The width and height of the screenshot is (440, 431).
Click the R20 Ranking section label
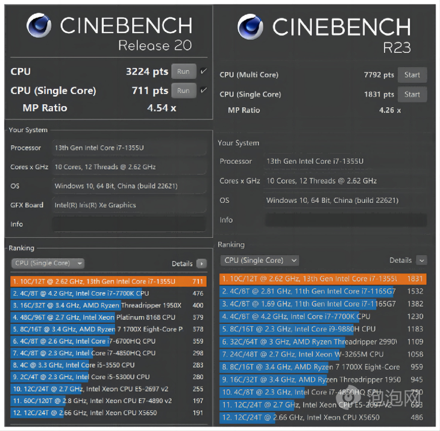point(21,248)
